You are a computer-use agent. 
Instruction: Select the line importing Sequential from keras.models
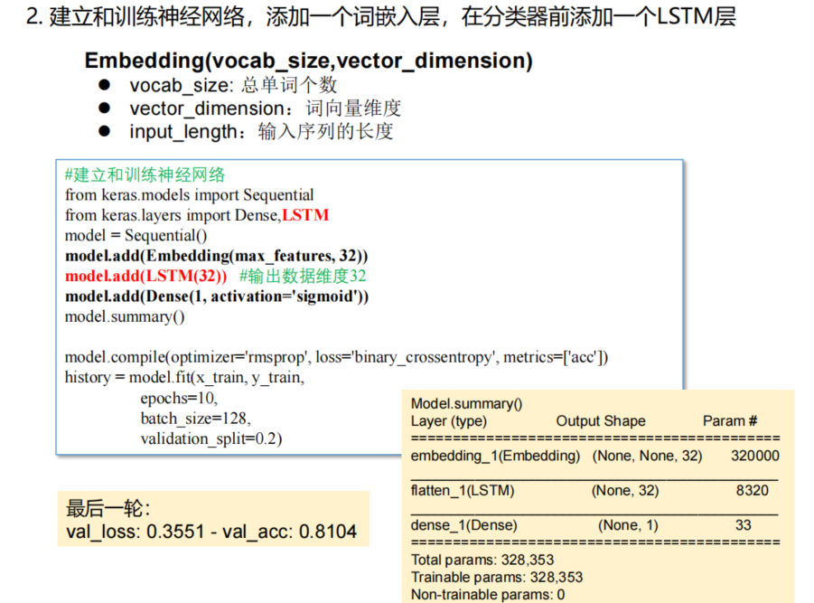(189, 194)
